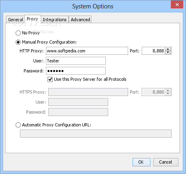Click the HTTPS port up arrow

tap(168, 90)
